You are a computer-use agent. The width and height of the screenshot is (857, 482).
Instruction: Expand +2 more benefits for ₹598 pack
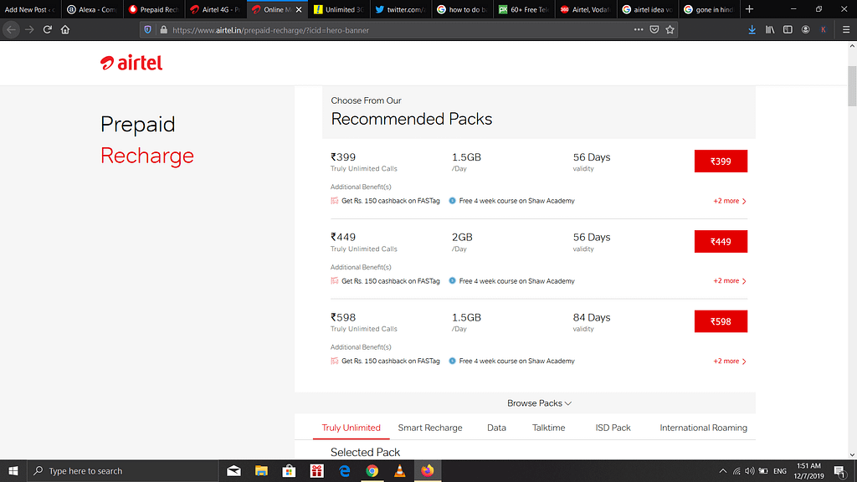pyautogui.click(x=730, y=361)
